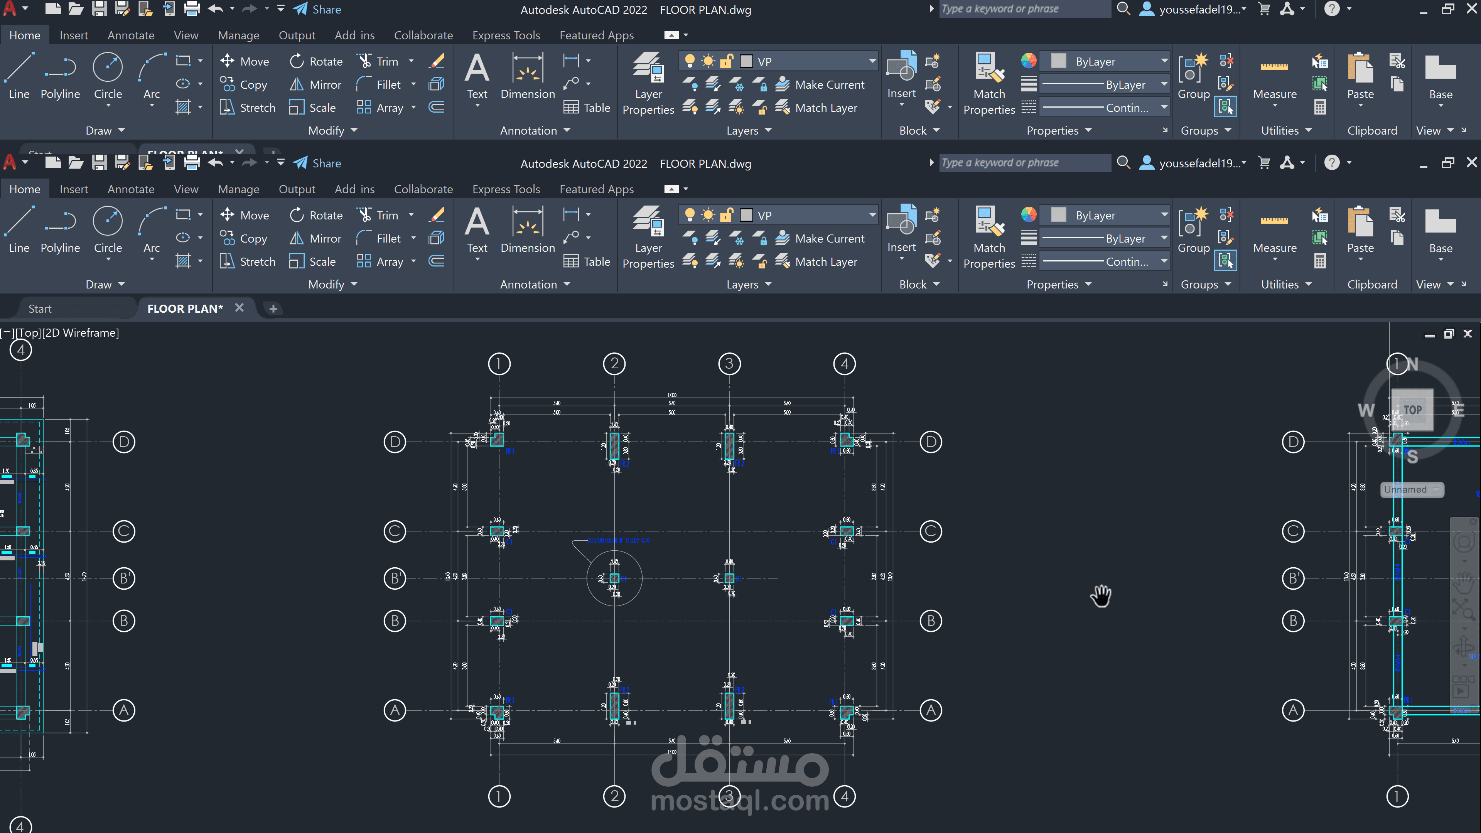Switch to the Start file tab
Viewport: 1481px width, 833px height.
point(40,309)
